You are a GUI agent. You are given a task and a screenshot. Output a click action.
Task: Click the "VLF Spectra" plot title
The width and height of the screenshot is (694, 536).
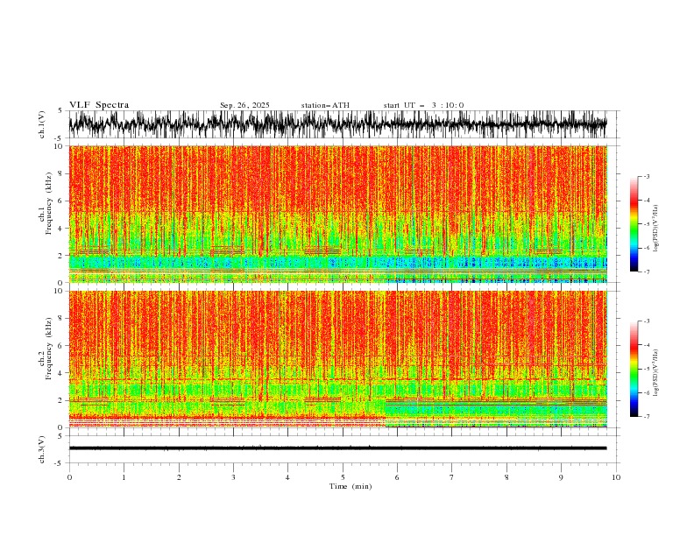coord(99,105)
